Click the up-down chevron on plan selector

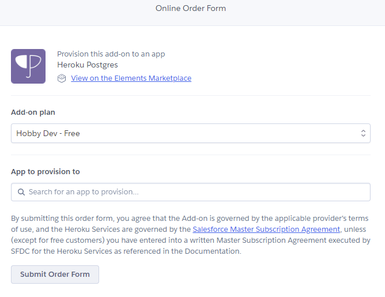(363, 133)
